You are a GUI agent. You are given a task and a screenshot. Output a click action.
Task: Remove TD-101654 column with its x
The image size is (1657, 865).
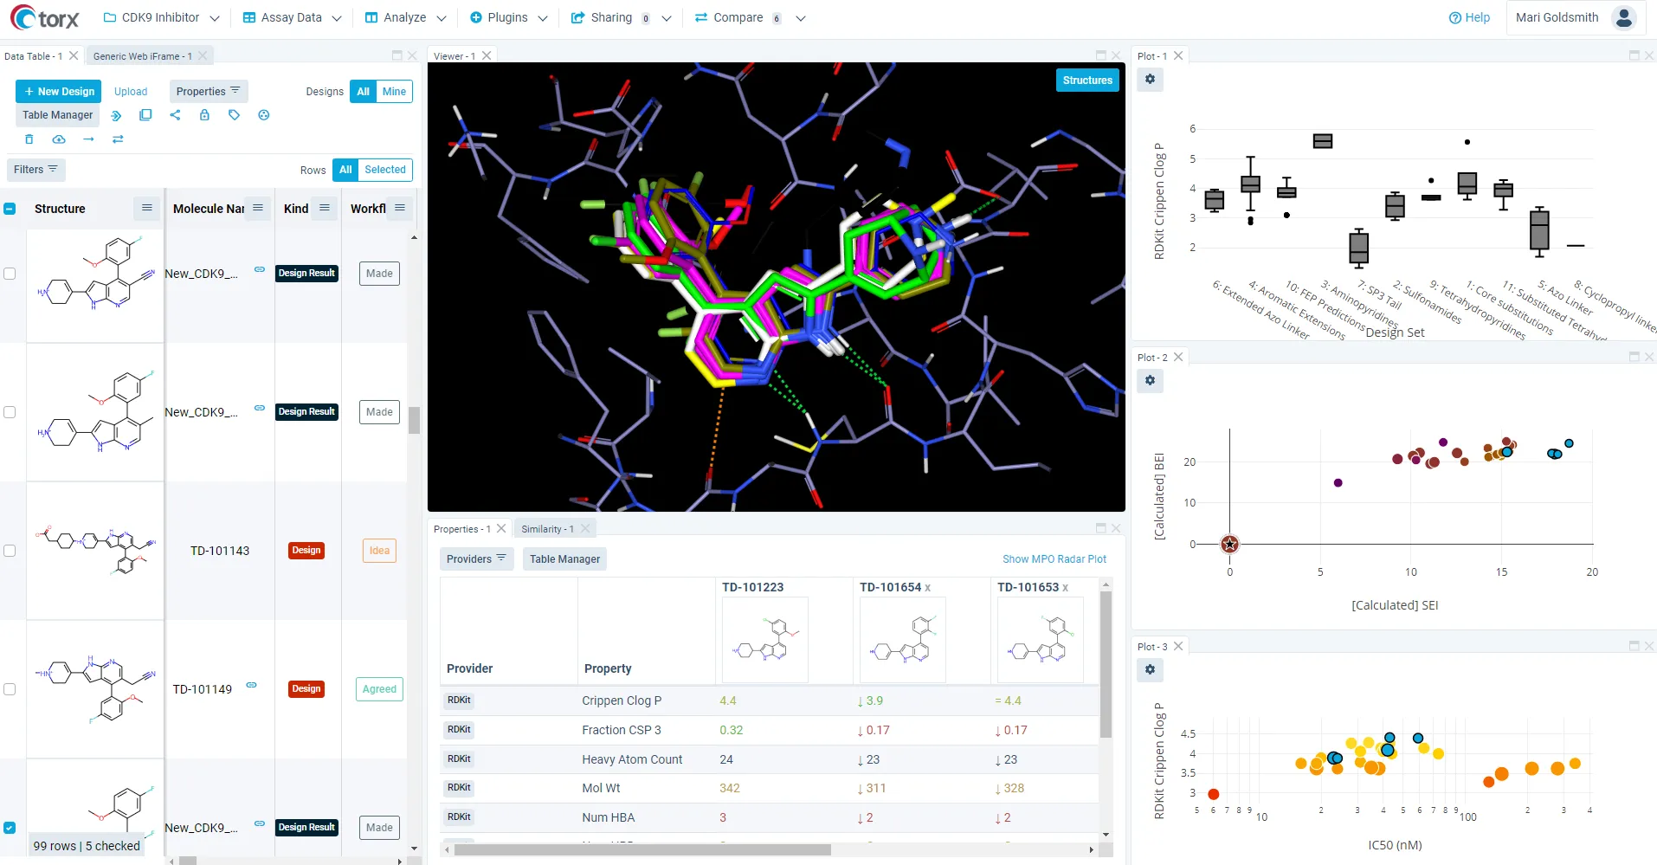[x=928, y=588]
